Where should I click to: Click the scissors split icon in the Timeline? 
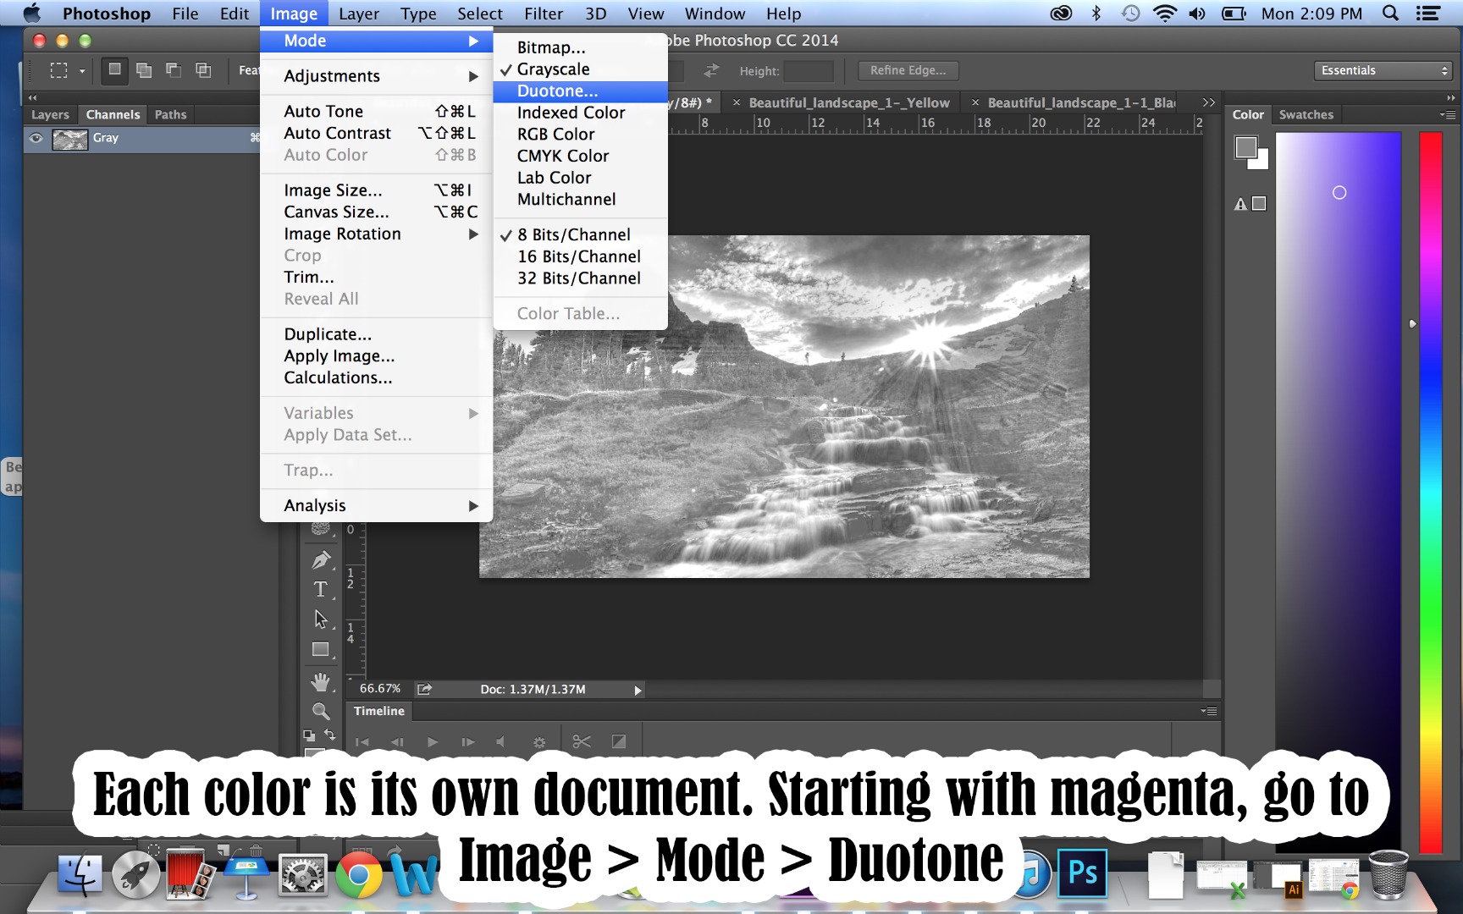pos(581,741)
